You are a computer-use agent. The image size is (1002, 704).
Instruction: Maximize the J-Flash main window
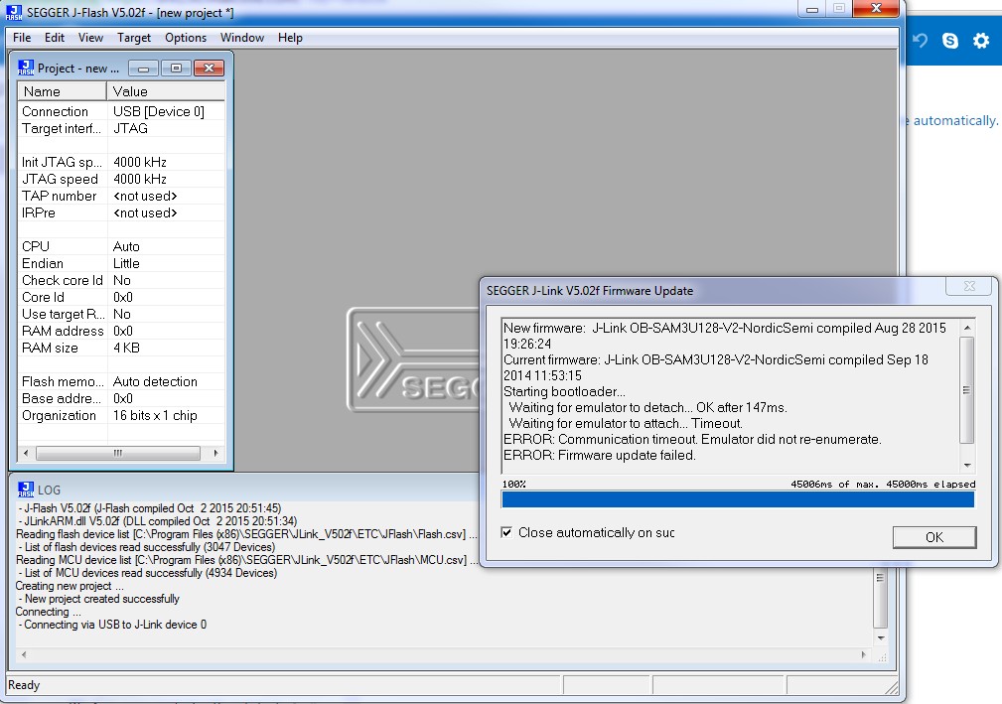[839, 9]
